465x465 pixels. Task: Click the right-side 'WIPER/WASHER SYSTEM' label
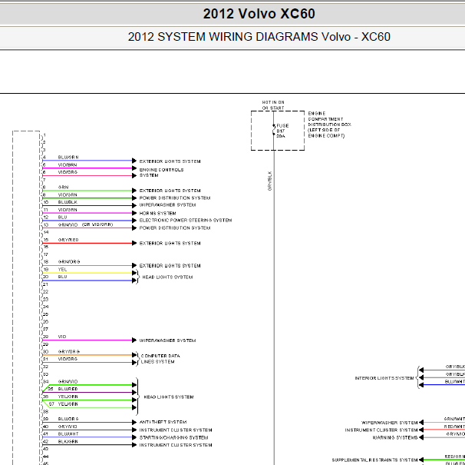(389, 423)
